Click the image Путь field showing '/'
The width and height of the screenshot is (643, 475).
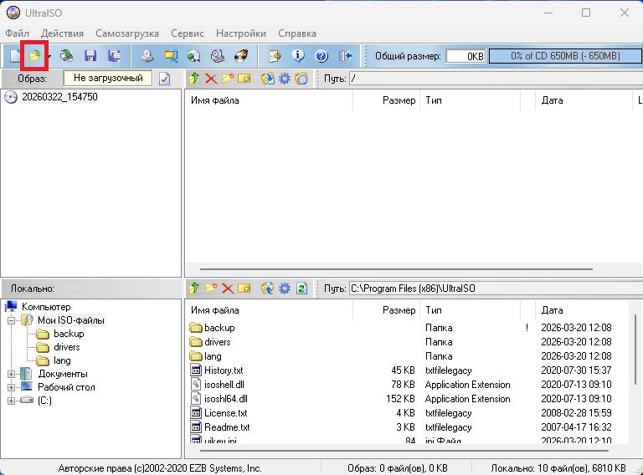pos(496,79)
